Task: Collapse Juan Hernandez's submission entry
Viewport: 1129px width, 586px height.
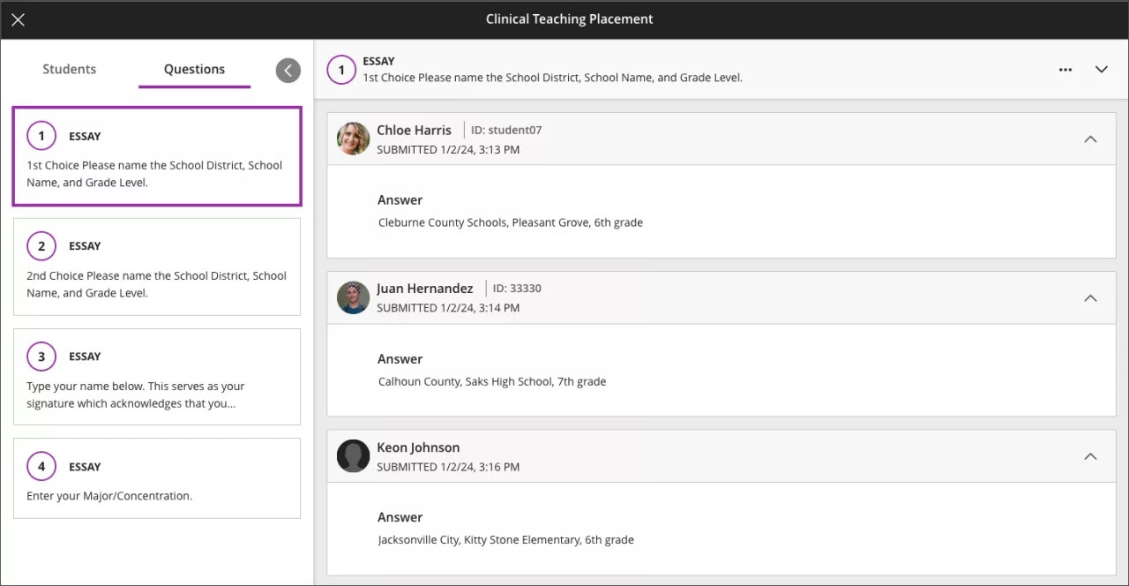Action: (x=1090, y=297)
